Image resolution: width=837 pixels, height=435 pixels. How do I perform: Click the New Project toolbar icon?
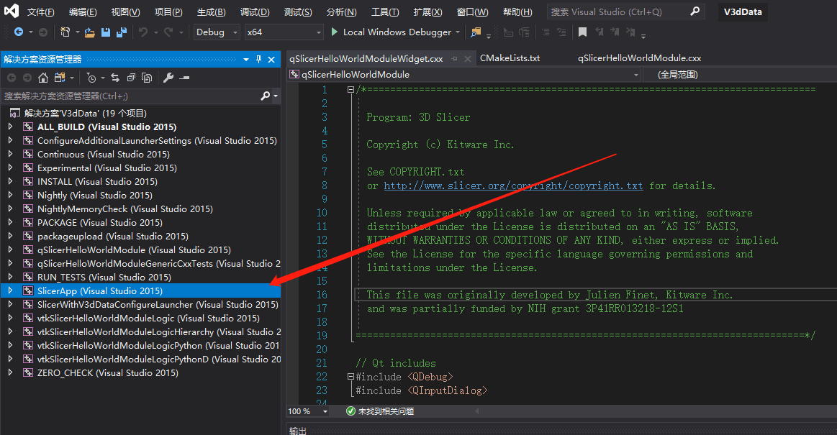tap(65, 32)
